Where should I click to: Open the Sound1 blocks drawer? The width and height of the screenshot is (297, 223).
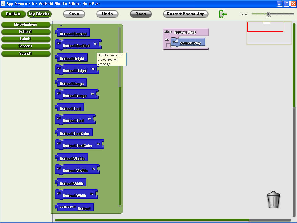[26, 53]
